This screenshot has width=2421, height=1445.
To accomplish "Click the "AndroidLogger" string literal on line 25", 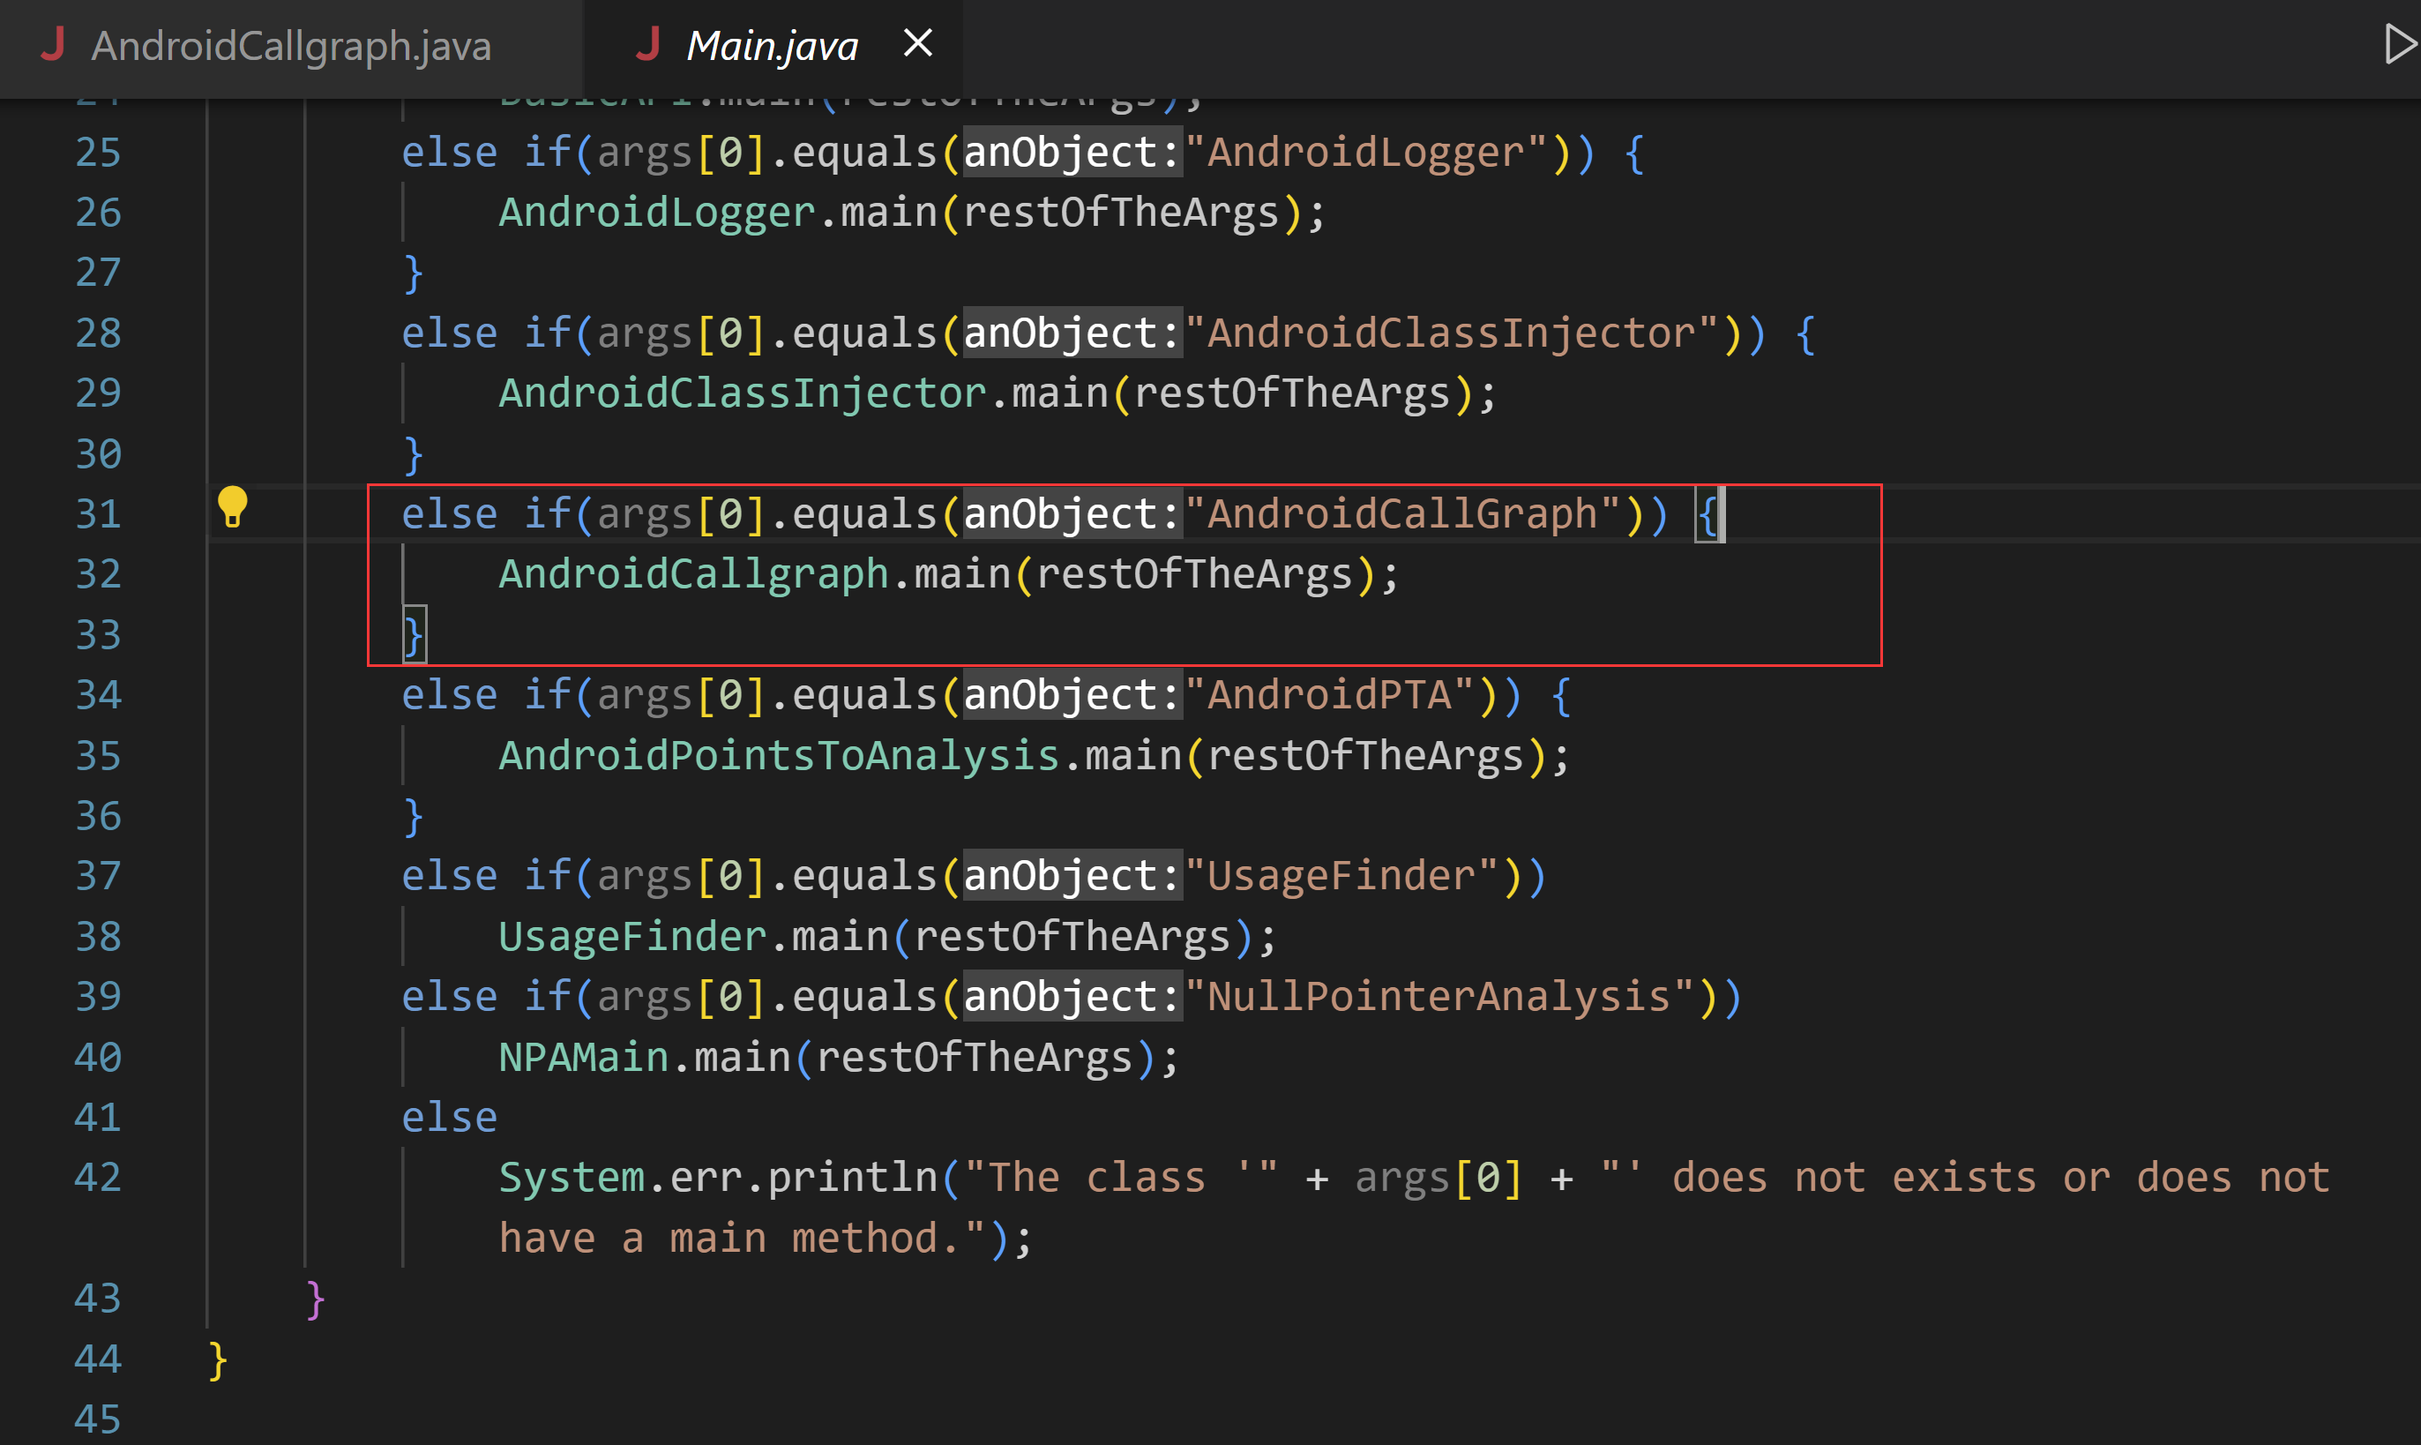I will pyautogui.click(x=1366, y=153).
